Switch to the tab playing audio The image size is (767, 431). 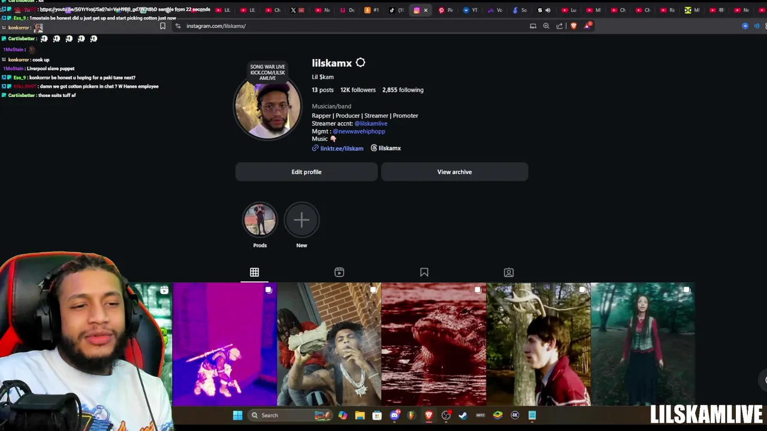[x=543, y=10]
